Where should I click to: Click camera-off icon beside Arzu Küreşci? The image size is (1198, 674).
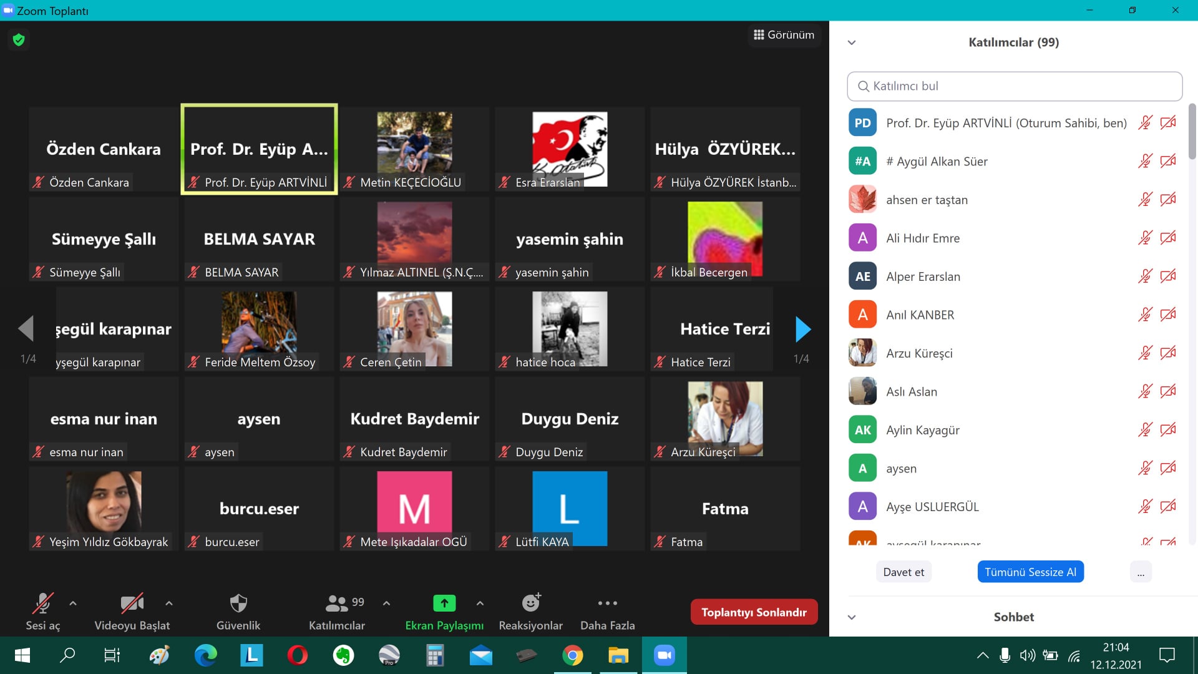[x=1168, y=353]
